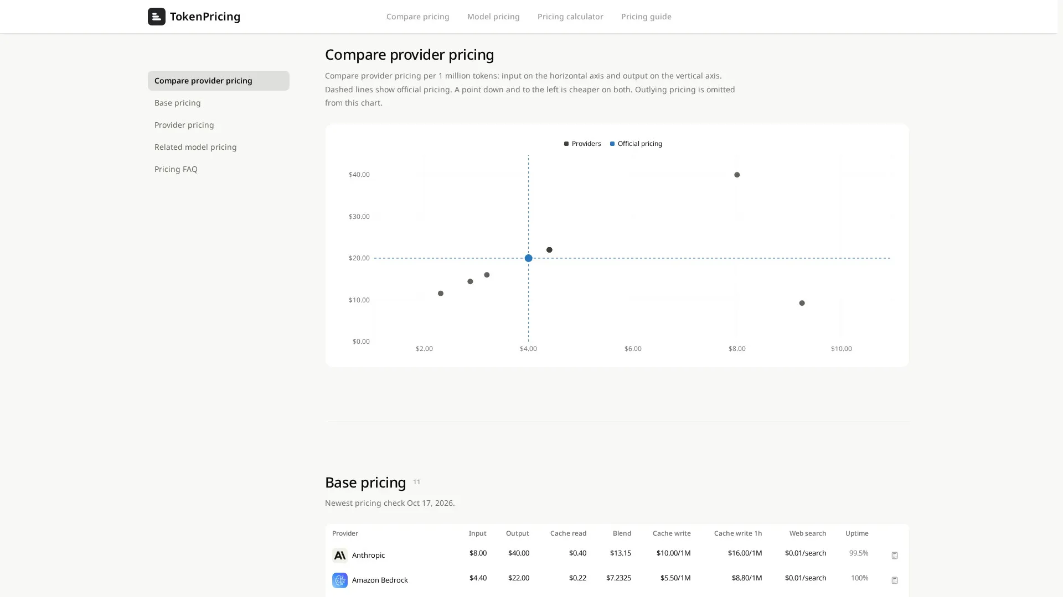Screen dimensions: 1063x597
Task: Click the provider point nearest $10.00 input
Action: pyautogui.click(x=802, y=303)
